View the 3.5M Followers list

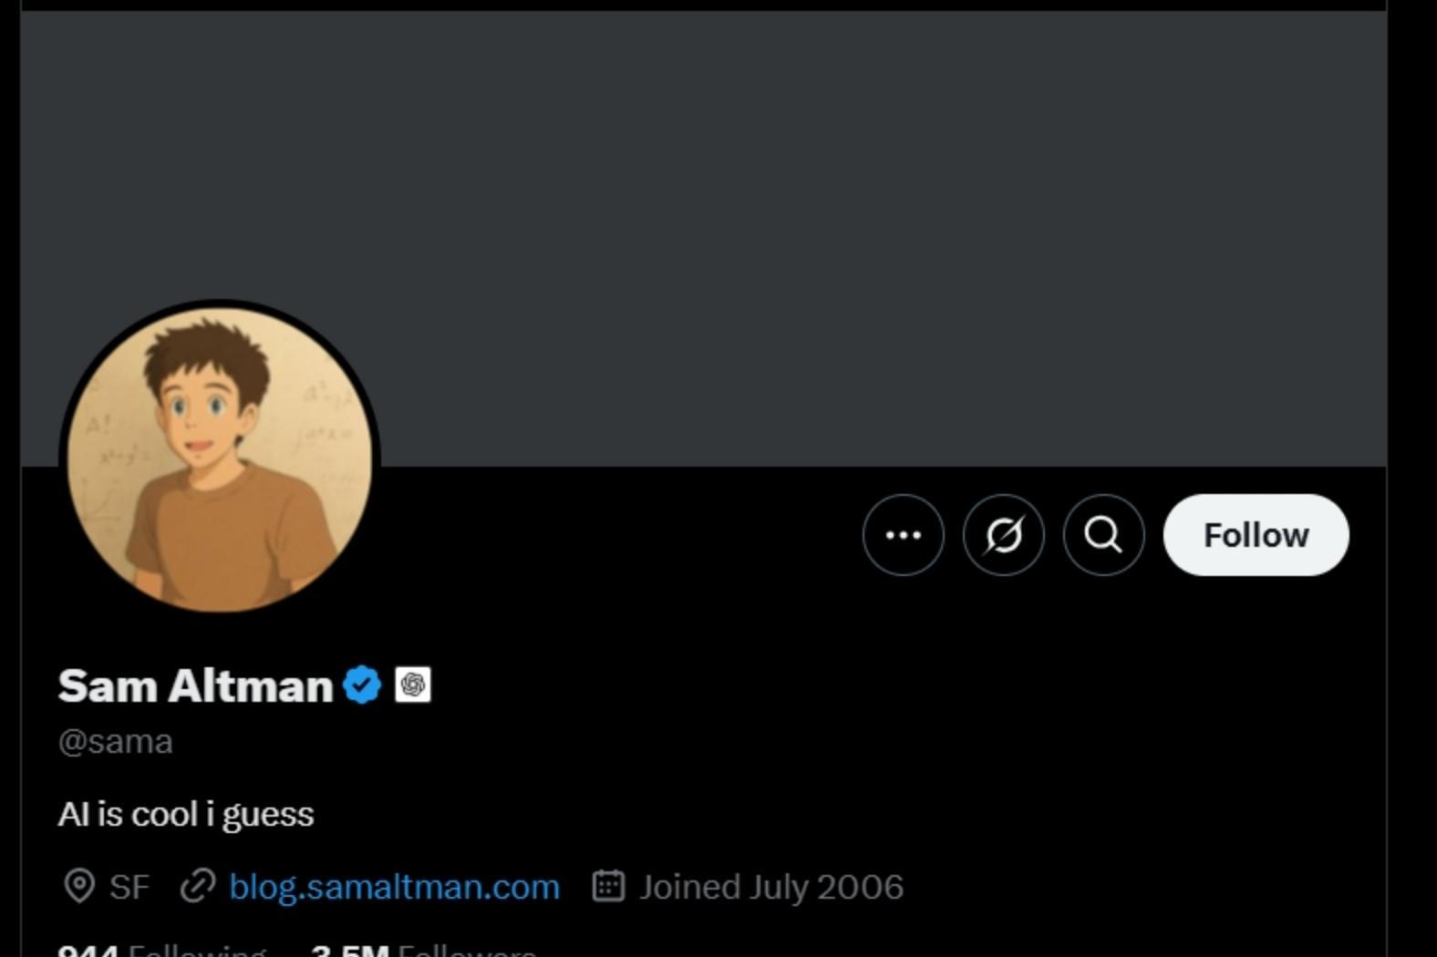tap(424, 952)
